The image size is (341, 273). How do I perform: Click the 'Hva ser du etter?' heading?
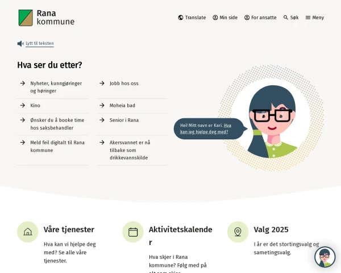[x=49, y=65]
